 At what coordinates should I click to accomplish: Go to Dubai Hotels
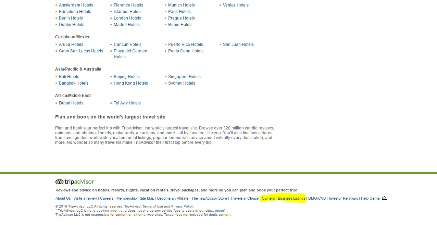(71, 103)
